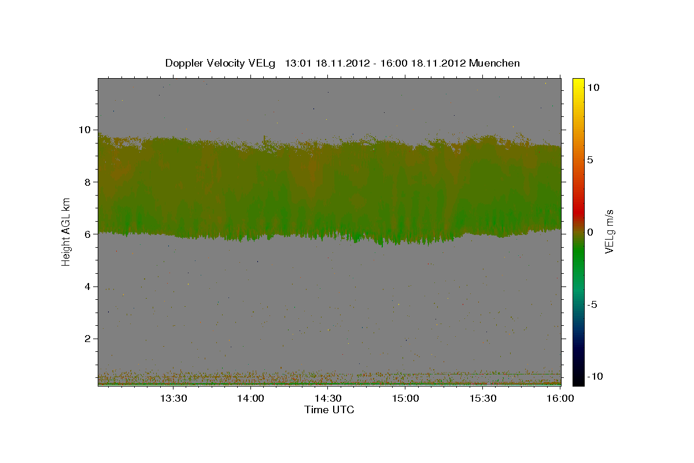Click the 'VELg m/s' colorbar label
Image resolution: width=694 pixels, height=463 pixels.
coord(609,232)
